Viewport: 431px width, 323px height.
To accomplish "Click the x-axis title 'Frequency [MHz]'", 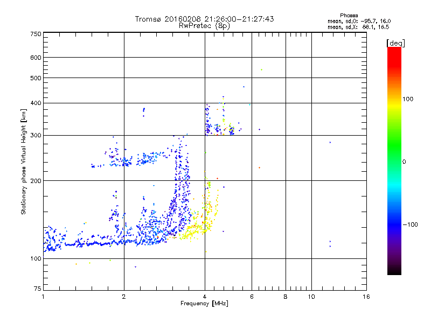I will pos(204,304).
